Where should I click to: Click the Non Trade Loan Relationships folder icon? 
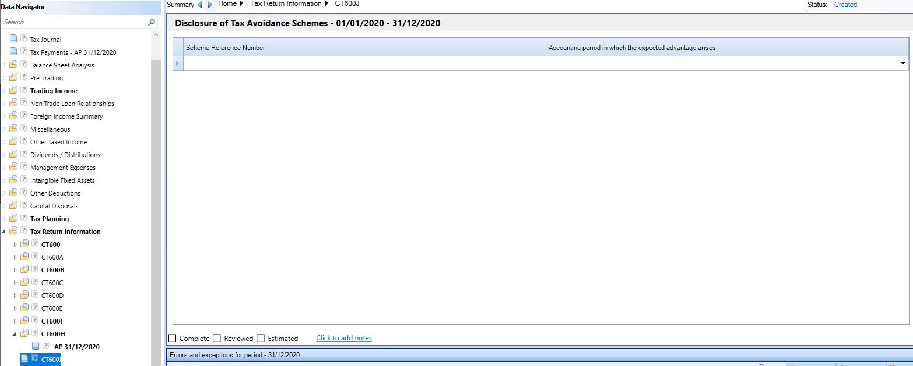click(x=13, y=104)
